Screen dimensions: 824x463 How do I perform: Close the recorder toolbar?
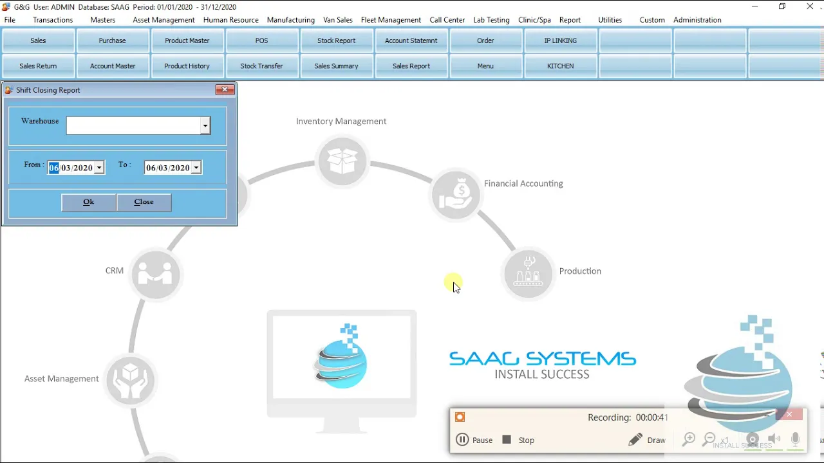coord(789,415)
